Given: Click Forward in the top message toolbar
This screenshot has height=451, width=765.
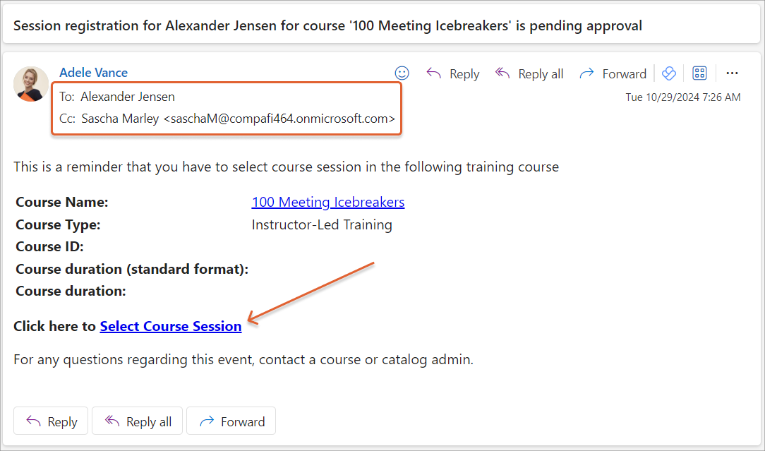Looking at the screenshot, I should (613, 73).
